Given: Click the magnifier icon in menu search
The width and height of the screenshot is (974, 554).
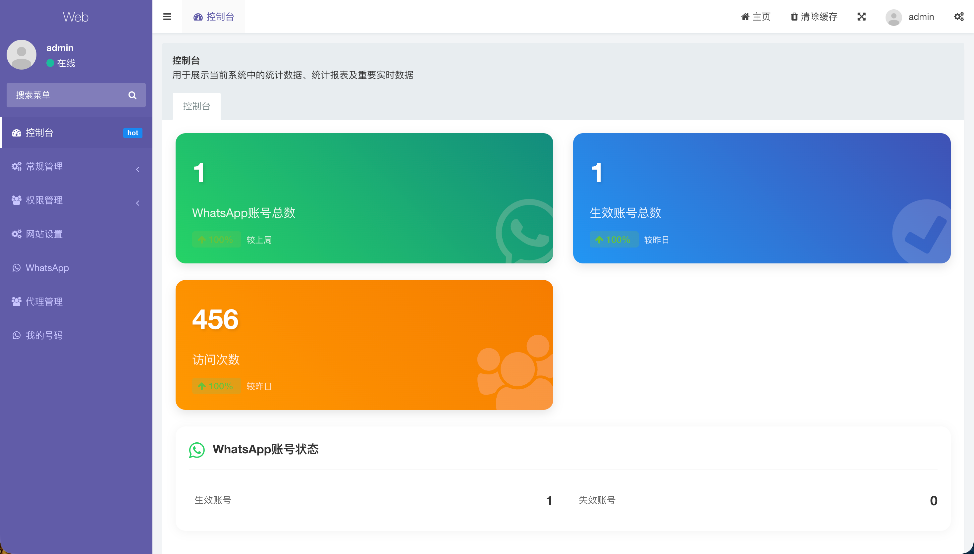Looking at the screenshot, I should 133,95.
